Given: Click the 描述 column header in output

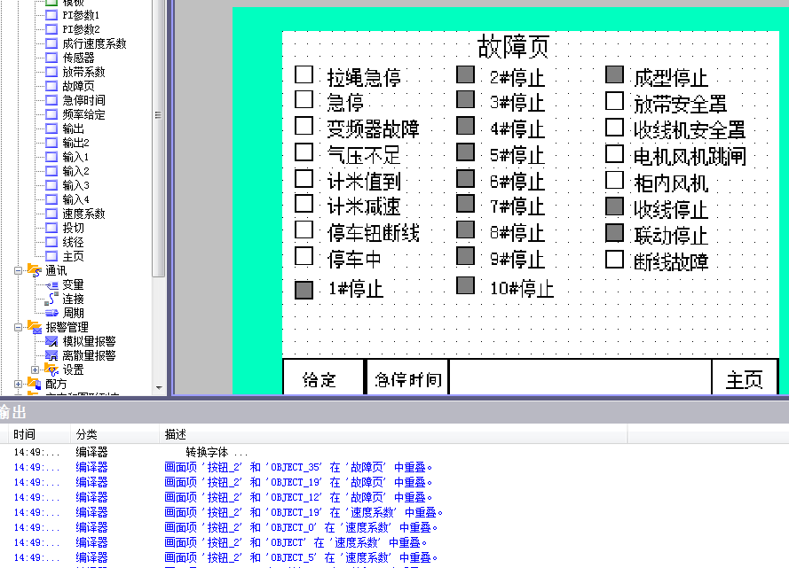Looking at the screenshot, I should tap(175, 434).
